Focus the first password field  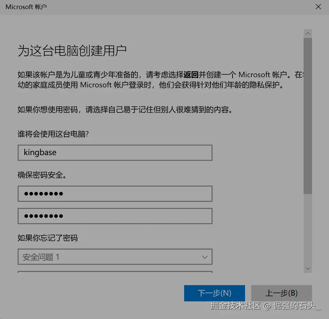(115, 193)
